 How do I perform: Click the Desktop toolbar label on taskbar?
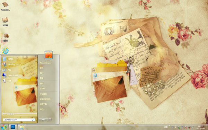(166, 127)
